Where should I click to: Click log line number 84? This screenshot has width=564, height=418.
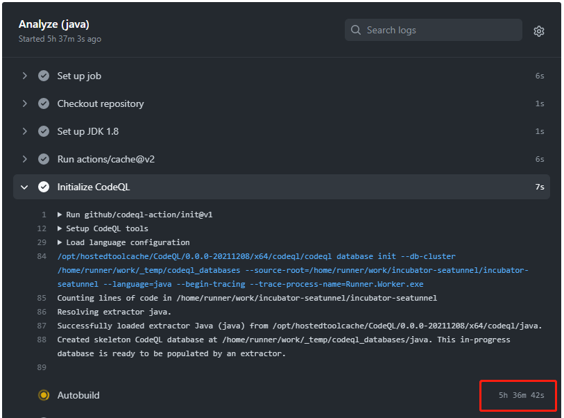(42, 256)
